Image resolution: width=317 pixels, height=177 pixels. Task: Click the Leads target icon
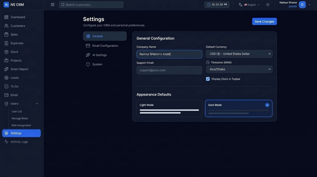point(6,78)
